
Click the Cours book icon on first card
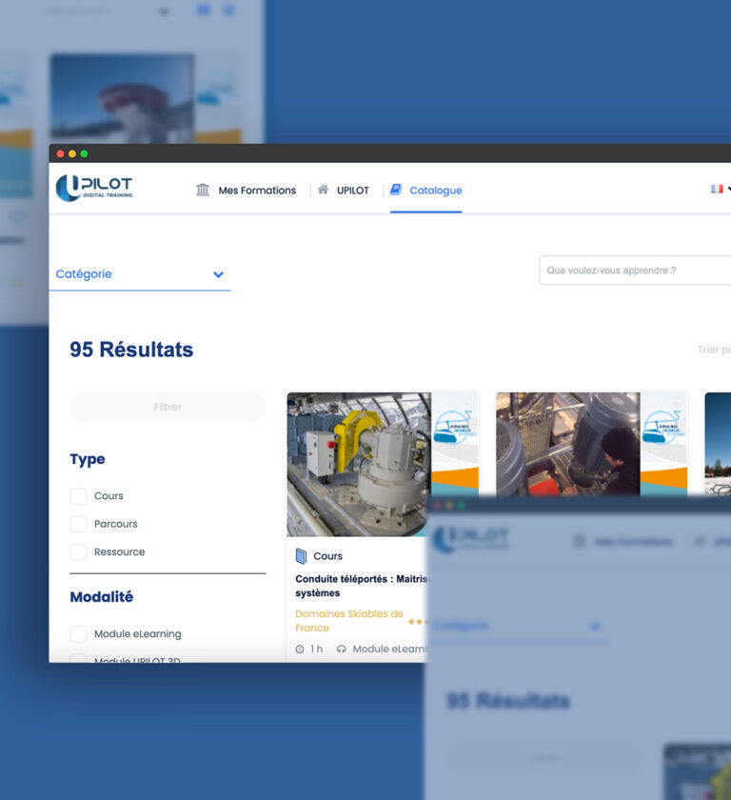tap(301, 556)
